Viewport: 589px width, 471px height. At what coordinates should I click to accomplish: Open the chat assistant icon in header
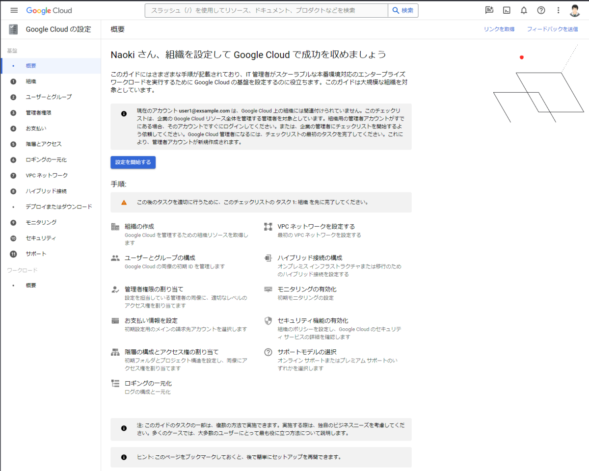pyautogui.click(x=489, y=10)
